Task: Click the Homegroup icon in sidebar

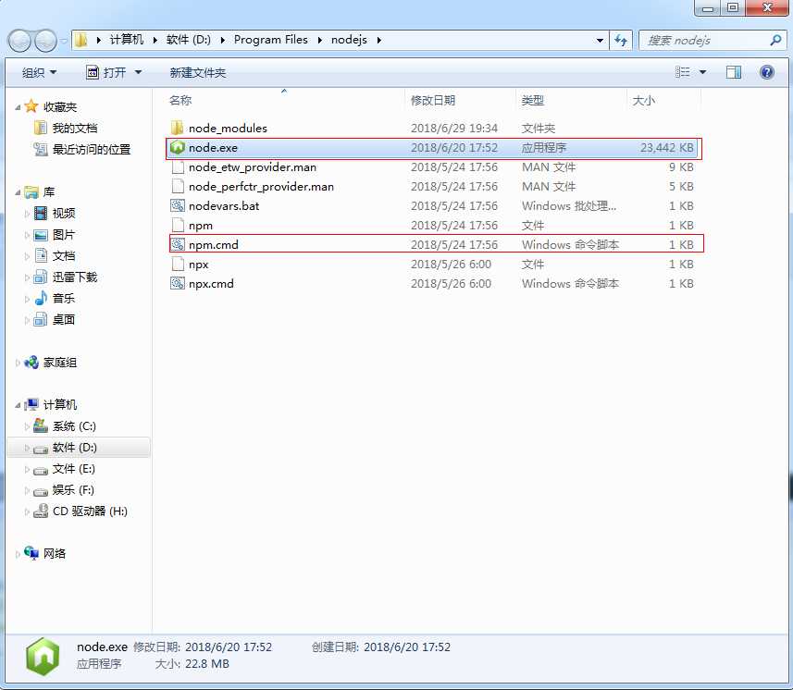Action: (31, 362)
